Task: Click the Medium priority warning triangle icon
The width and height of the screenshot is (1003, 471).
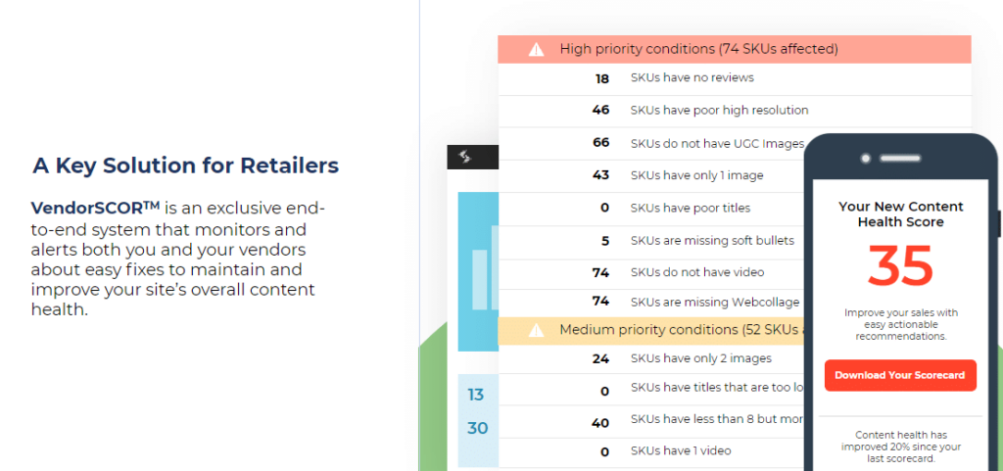Action: [x=536, y=330]
